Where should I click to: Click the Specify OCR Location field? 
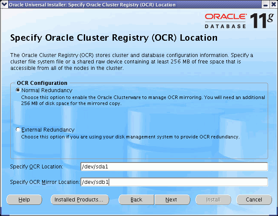click(x=174, y=166)
